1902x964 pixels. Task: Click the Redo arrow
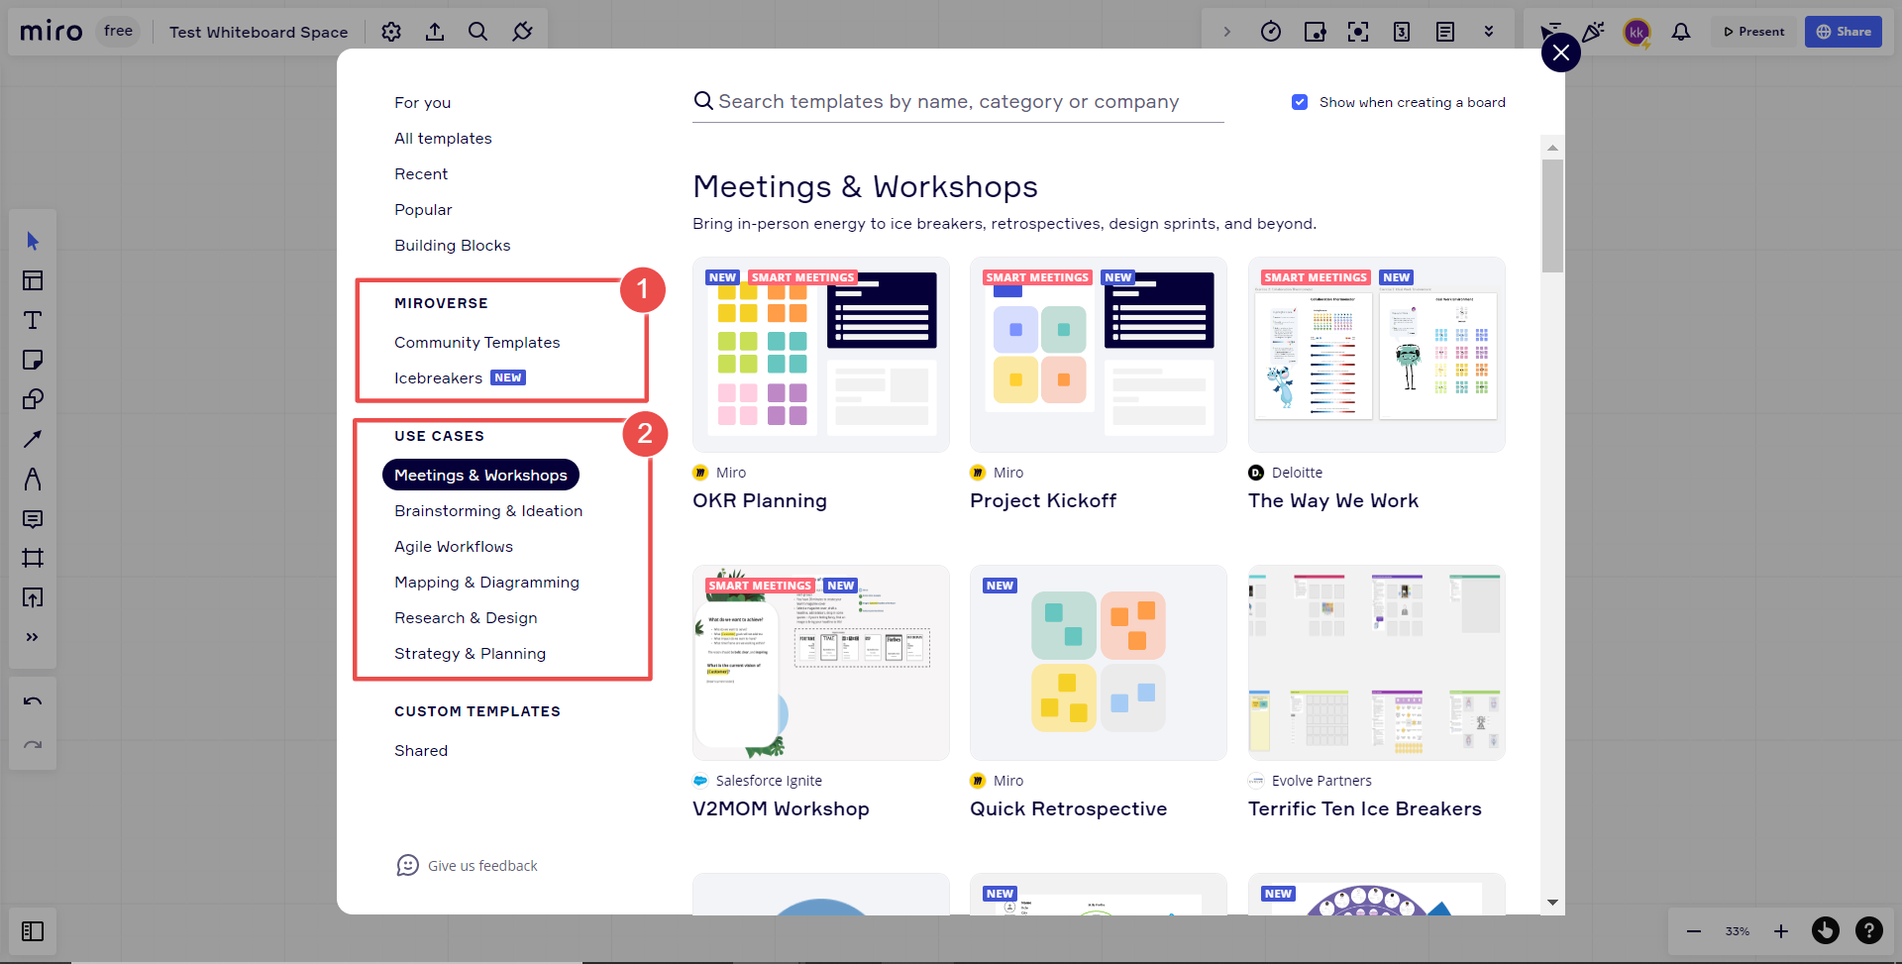click(33, 745)
